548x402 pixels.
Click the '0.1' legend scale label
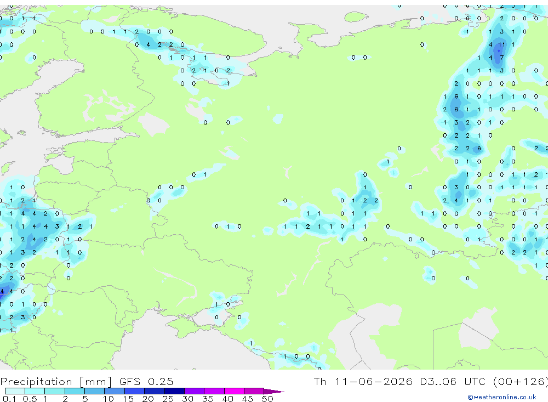pos(9,399)
